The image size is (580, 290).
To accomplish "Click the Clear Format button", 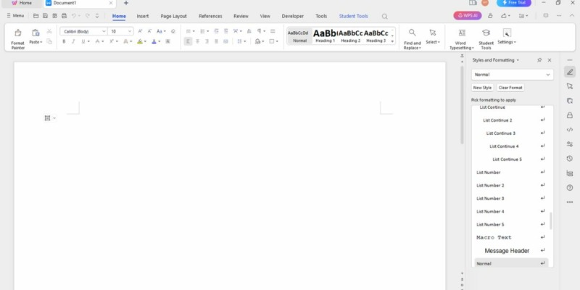I will point(510,88).
